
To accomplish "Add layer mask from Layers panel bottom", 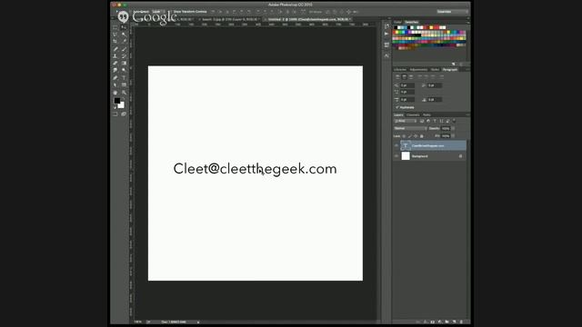I will tap(433, 322).
